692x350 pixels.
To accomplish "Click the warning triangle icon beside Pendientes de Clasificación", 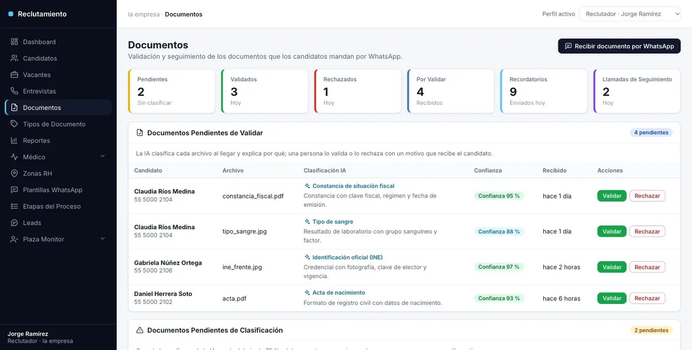I will click(x=140, y=330).
